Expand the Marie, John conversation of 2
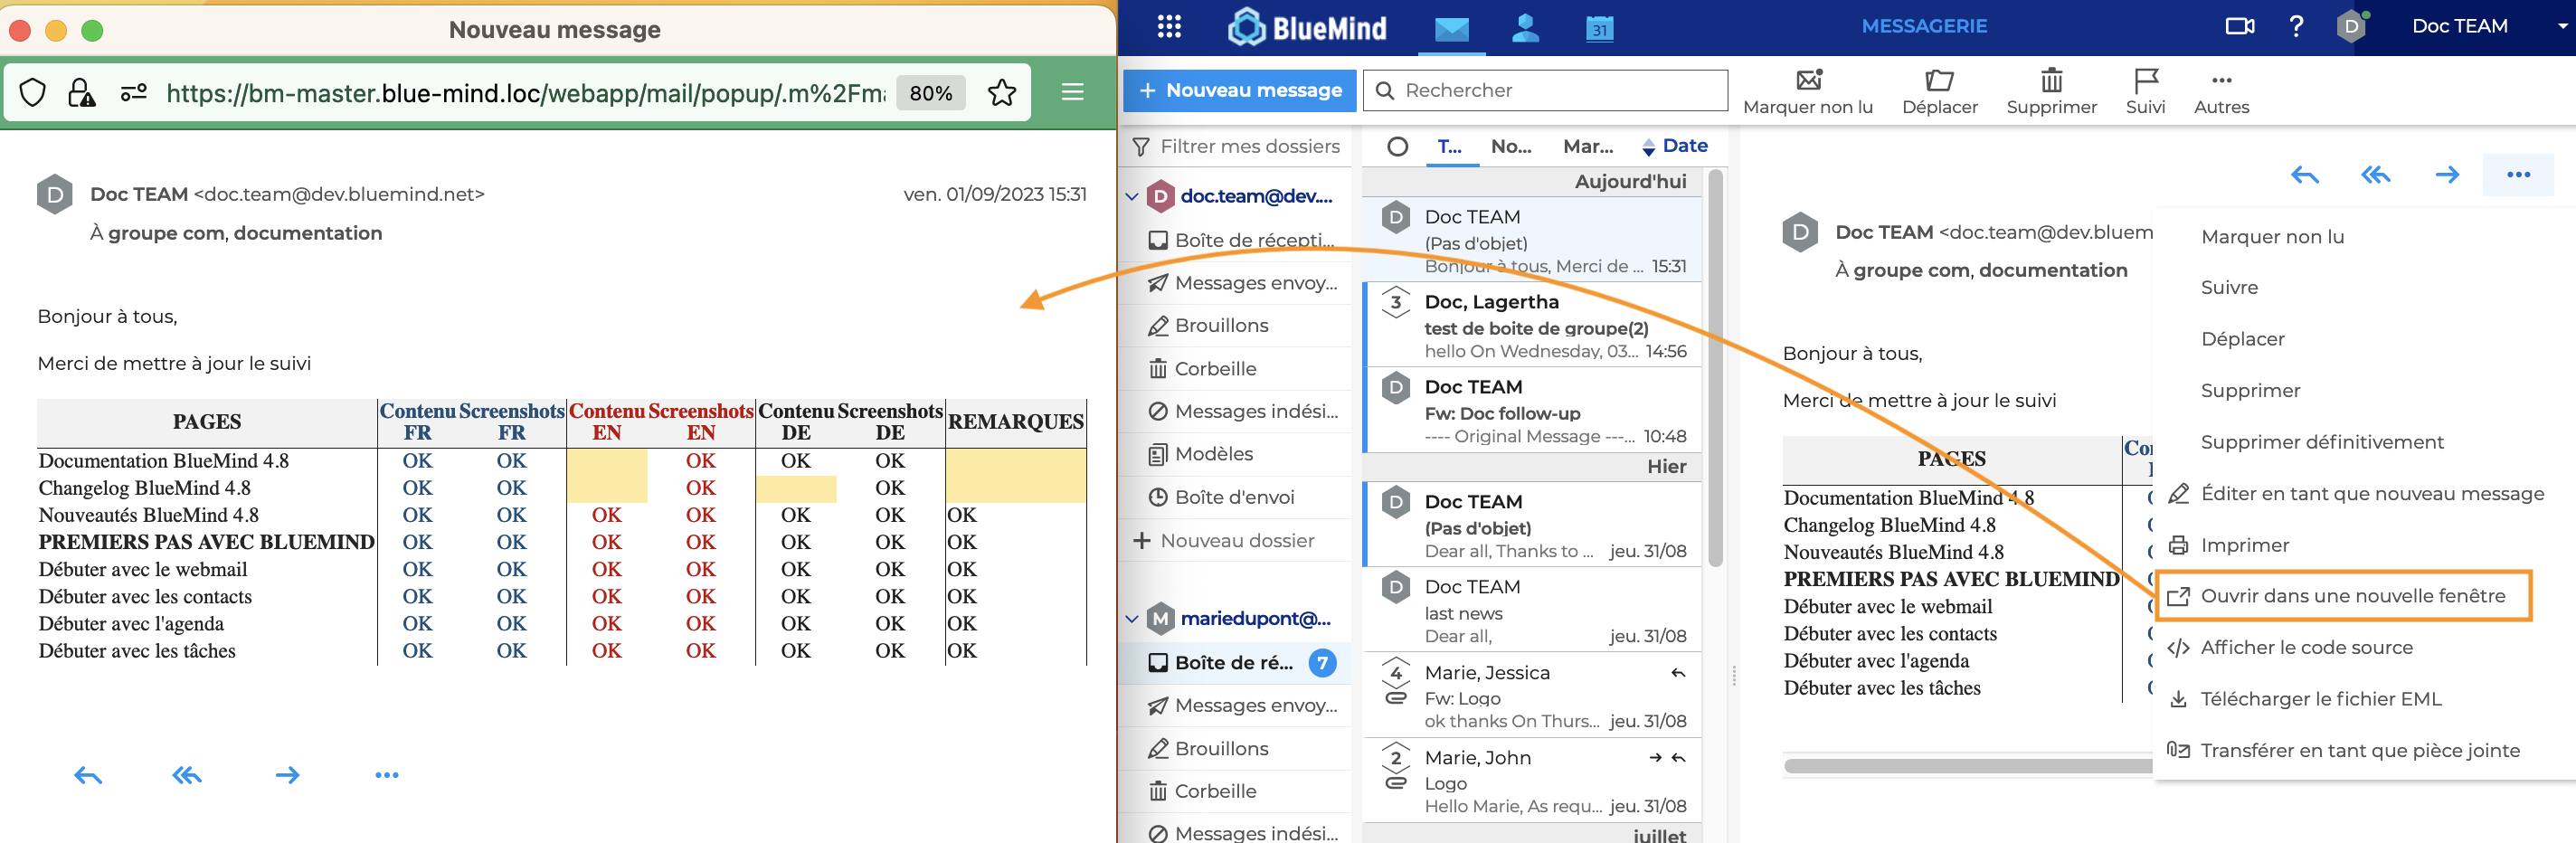 tap(1395, 758)
